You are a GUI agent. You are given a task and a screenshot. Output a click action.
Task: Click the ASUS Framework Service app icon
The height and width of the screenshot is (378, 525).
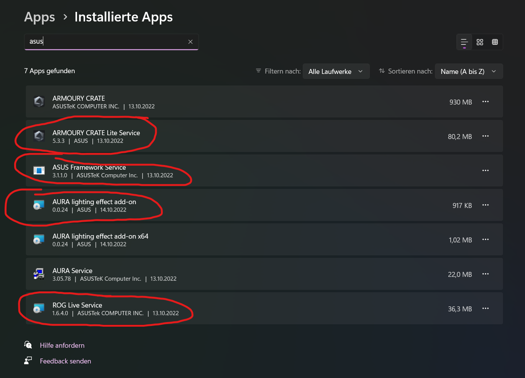tap(39, 171)
